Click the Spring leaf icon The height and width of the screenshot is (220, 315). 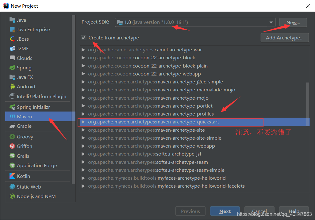point(12,68)
